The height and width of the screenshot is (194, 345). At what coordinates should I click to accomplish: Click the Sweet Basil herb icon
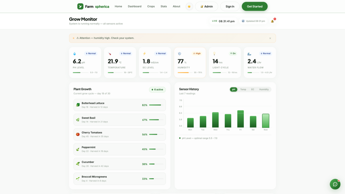(x=78, y=120)
